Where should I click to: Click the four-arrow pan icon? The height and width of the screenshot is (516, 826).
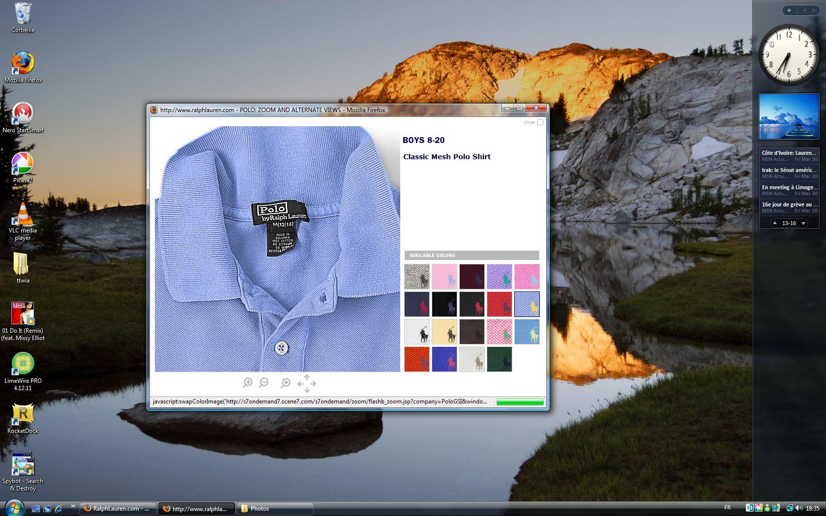coord(307,383)
